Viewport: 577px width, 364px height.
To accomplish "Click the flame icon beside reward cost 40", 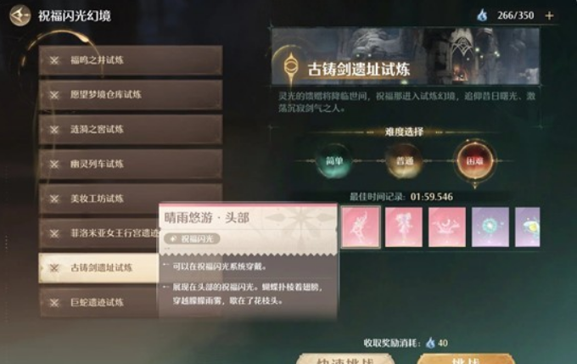I will [x=430, y=343].
